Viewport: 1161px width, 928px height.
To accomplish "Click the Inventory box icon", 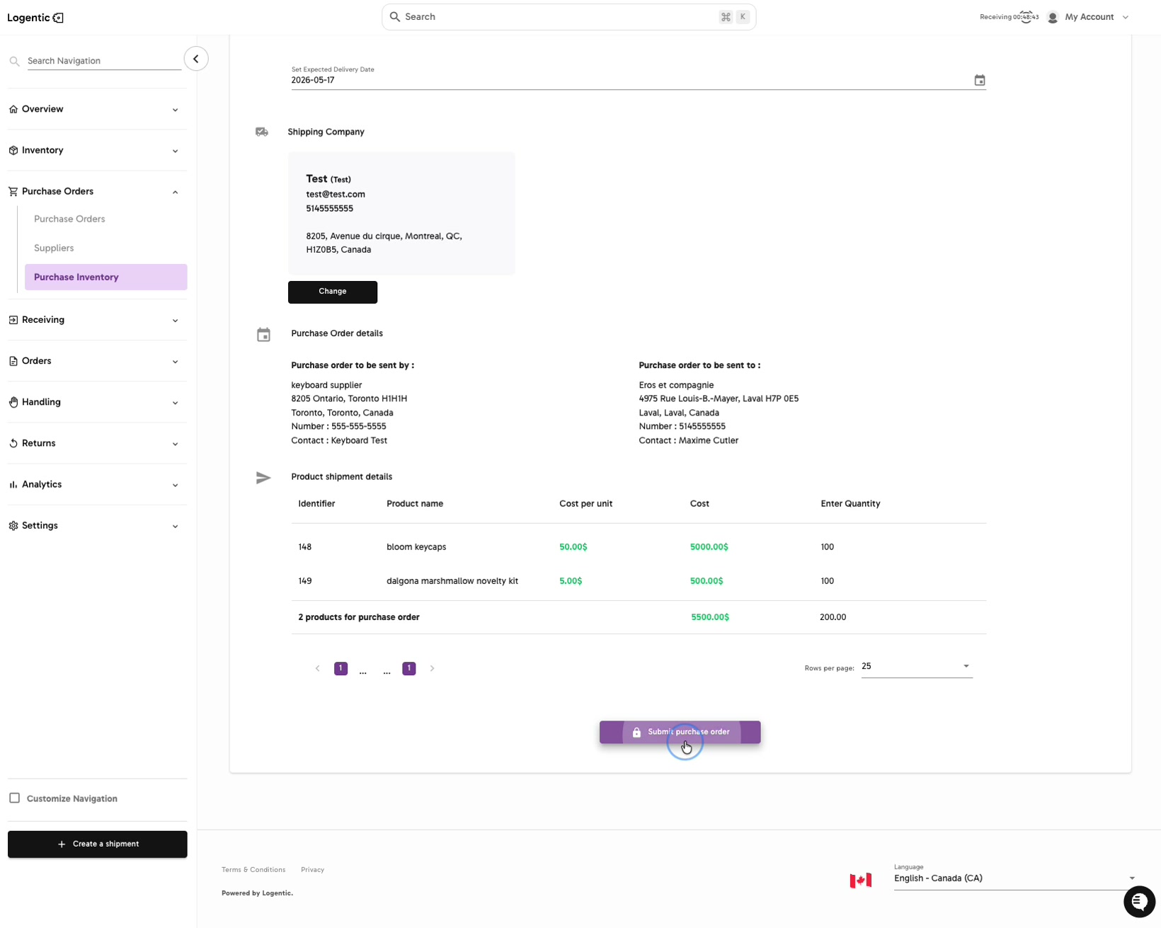I will point(13,150).
